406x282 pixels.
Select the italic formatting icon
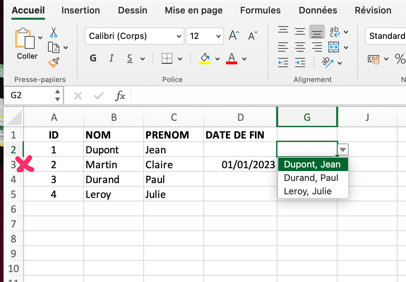pyautogui.click(x=111, y=58)
